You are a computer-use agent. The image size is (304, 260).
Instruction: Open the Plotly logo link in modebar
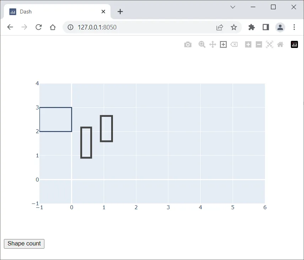pos(294,44)
